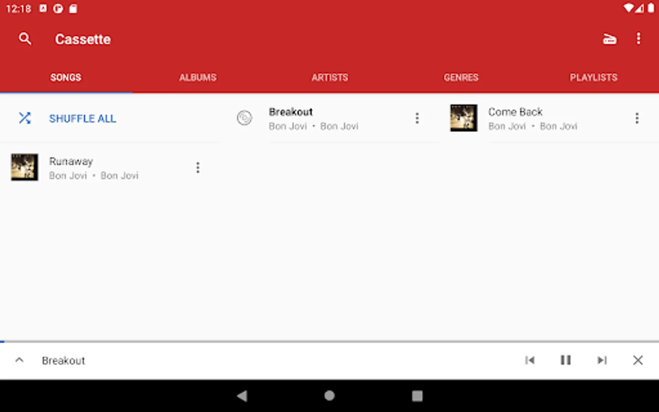Switch to the Albums tab
The height and width of the screenshot is (412, 659).
click(x=197, y=77)
